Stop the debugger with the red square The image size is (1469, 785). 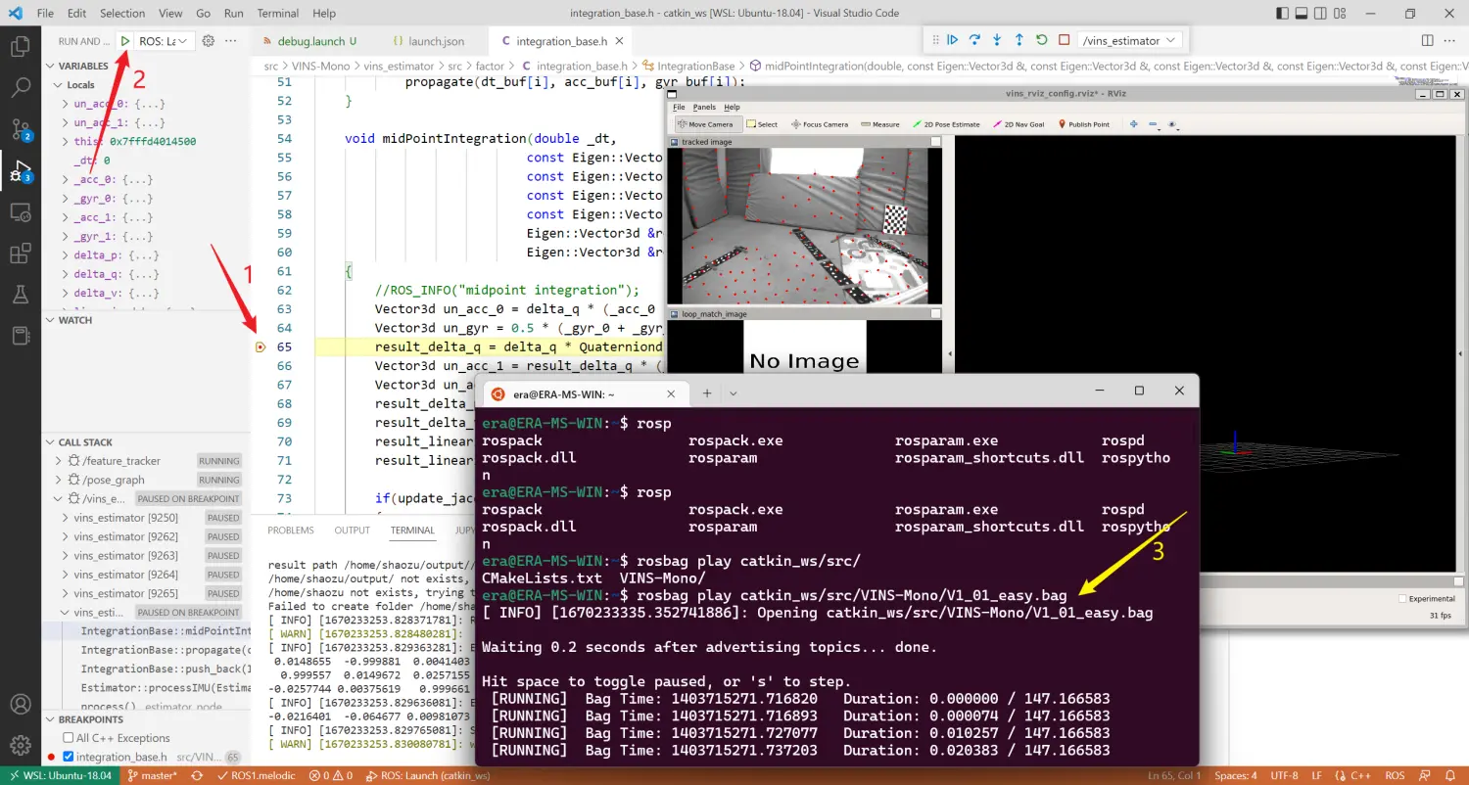click(x=1064, y=40)
